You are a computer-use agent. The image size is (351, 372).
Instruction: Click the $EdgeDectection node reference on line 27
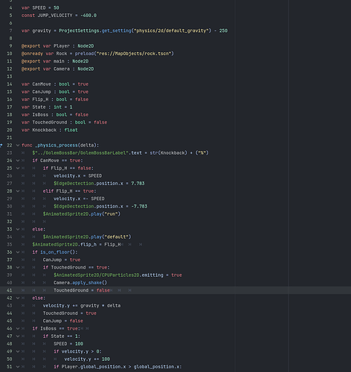coord(74,184)
